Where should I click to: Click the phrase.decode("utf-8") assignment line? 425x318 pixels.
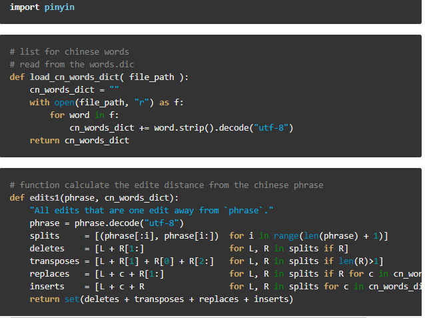(x=107, y=223)
